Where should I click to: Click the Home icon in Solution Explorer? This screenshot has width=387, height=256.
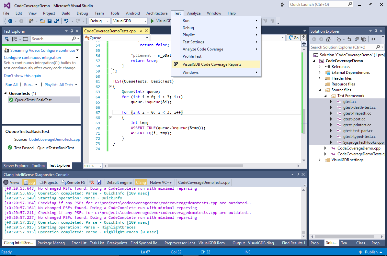pyautogui.click(x=328, y=39)
